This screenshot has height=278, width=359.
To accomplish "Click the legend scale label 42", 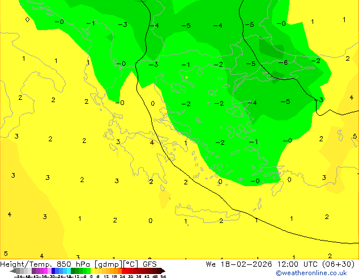I will (147, 277).
